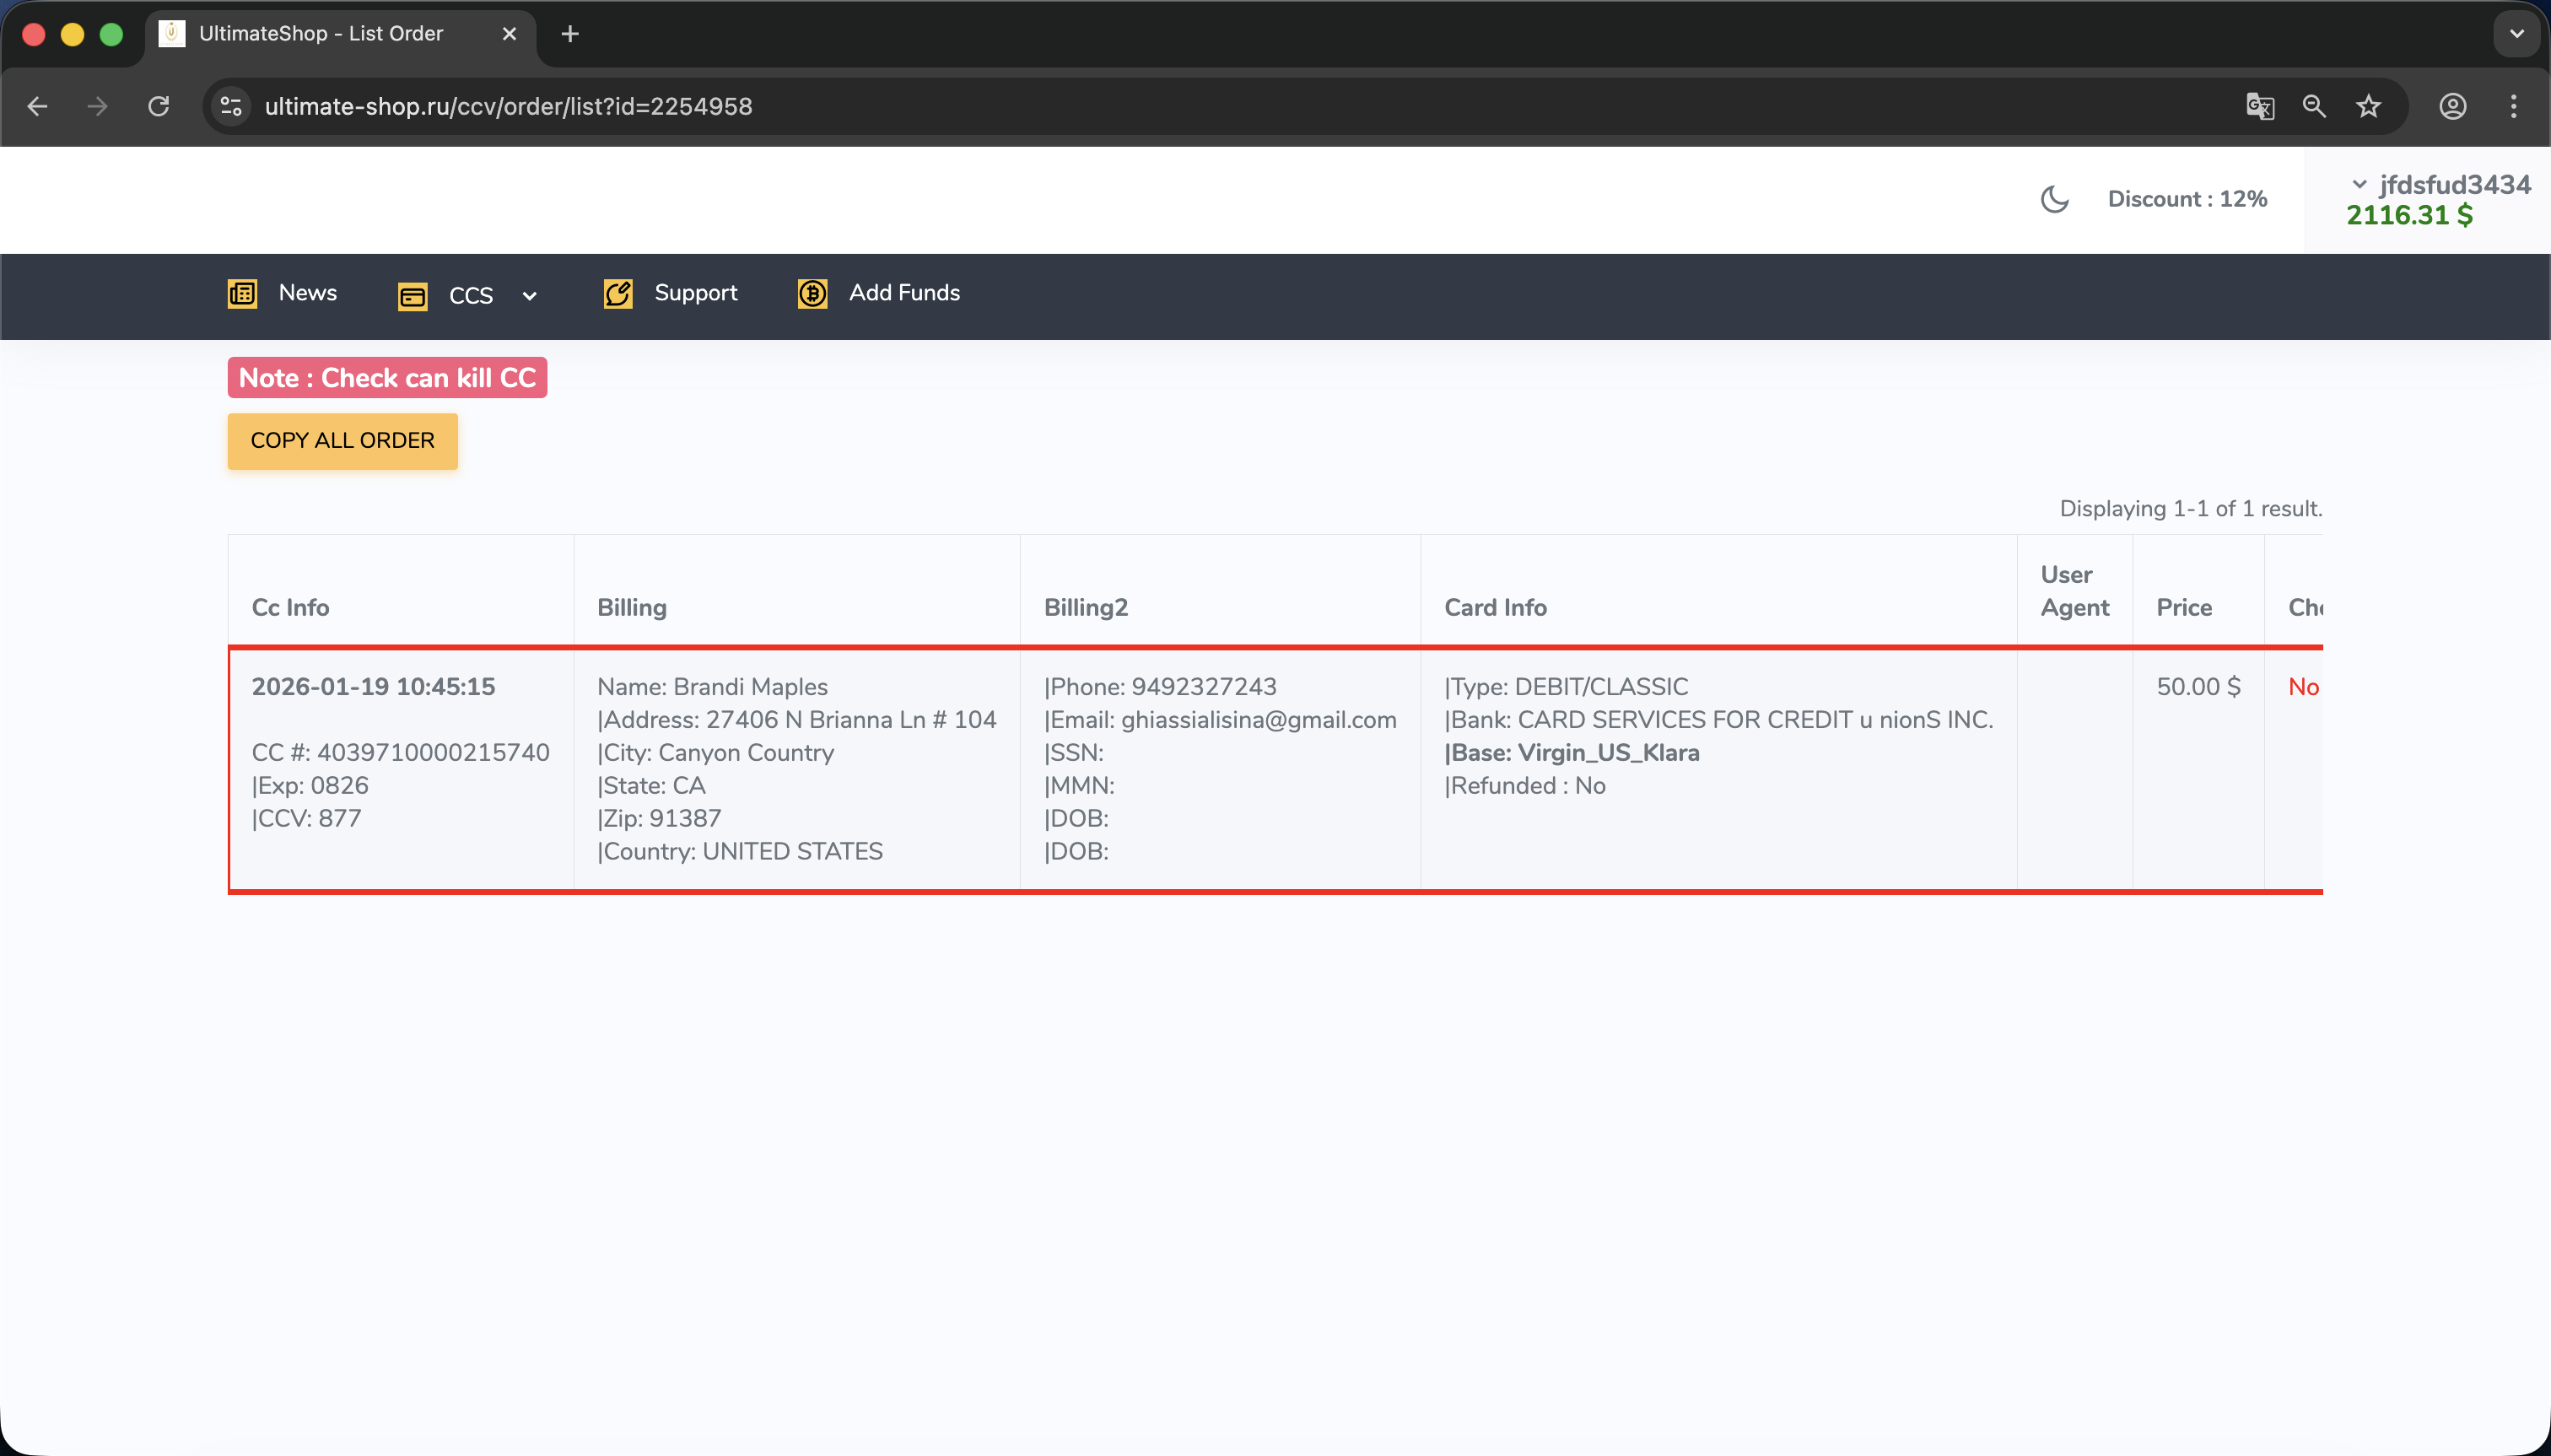The image size is (2551, 1456).
Task: Bookmark this page with the star icon
Action: (x=2368, y=106)
